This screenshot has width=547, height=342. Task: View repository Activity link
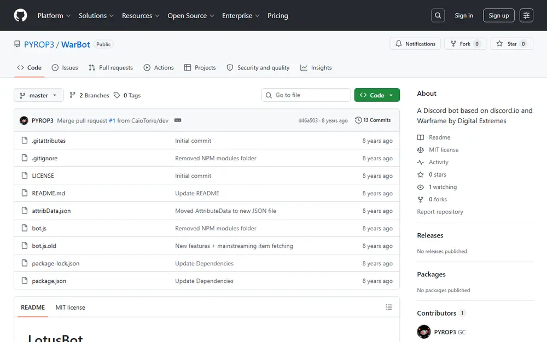point(433,163)
